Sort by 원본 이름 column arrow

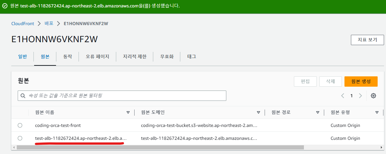[128, 113]
